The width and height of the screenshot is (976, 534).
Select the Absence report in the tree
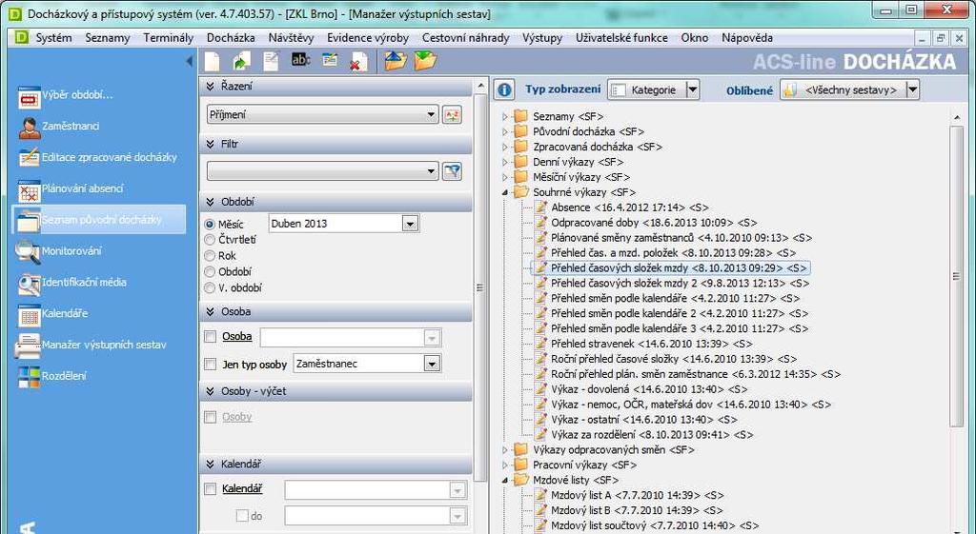pos(629,208)
